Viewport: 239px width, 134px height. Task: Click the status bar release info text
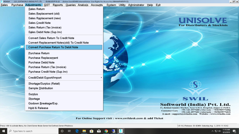point(203,126)
